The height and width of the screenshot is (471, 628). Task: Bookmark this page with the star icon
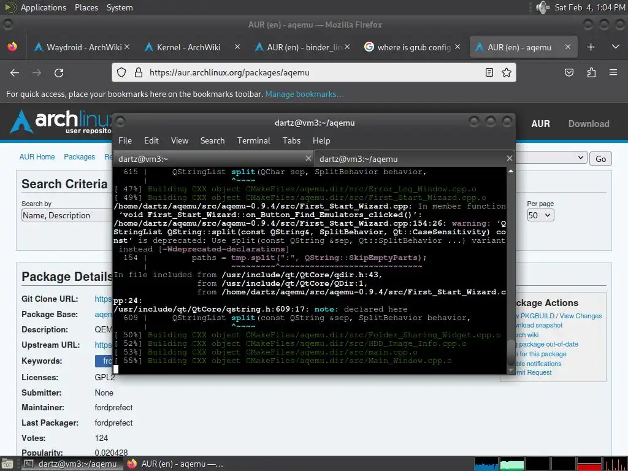(506, 72)
